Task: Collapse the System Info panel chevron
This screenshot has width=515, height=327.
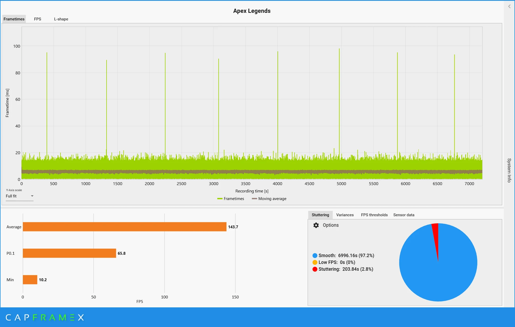Action: (509, 7)
